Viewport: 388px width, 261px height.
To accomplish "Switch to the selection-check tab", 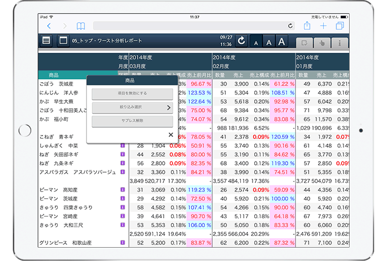I will click(x=304, y=43).
